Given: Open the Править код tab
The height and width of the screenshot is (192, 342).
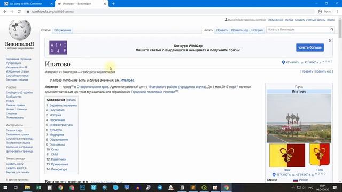Looking at the screenshot, I should click(x=239, y=30).
